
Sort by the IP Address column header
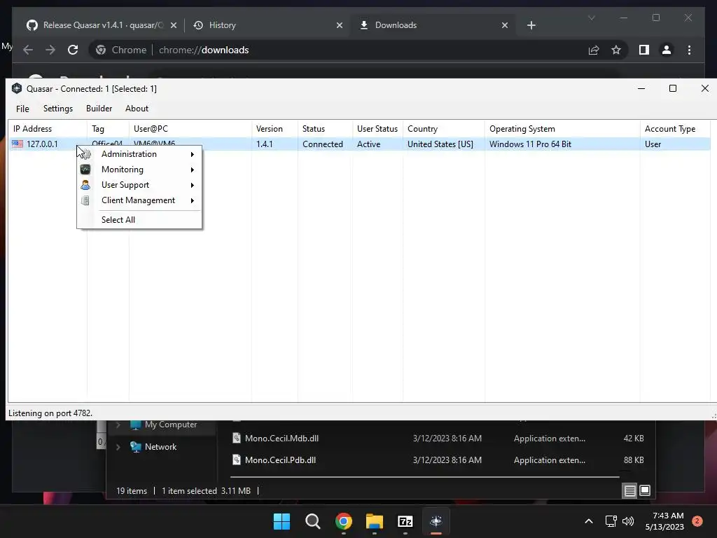coord(48,129)
